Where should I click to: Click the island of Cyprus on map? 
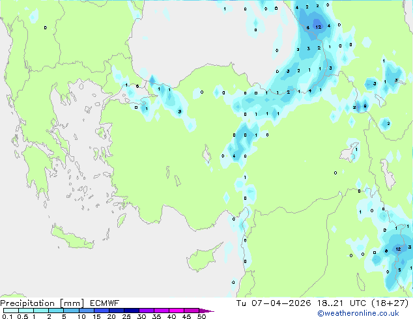coord(201,258)
